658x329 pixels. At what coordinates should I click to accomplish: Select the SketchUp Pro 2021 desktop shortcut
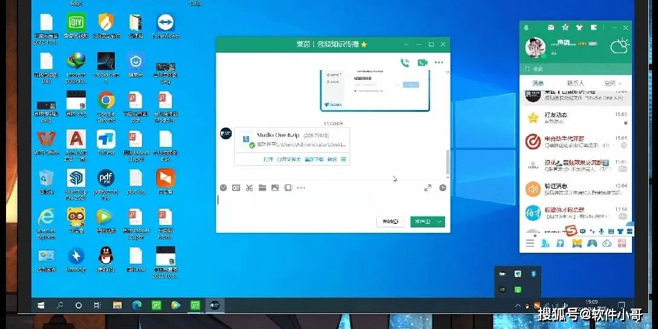coord(76,184)
